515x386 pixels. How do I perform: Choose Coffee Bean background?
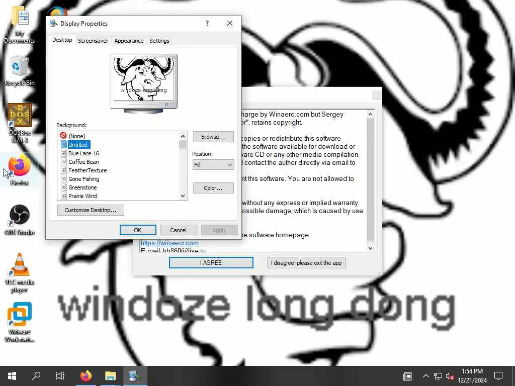83,162
